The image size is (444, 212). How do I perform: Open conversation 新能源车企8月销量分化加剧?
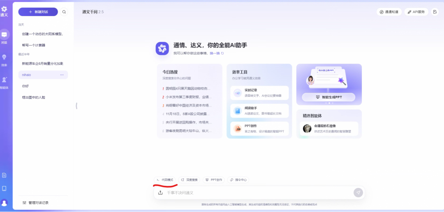43,64
